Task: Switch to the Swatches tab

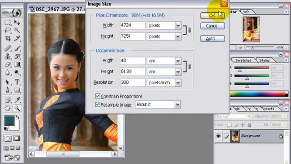Action: [243, 61]
